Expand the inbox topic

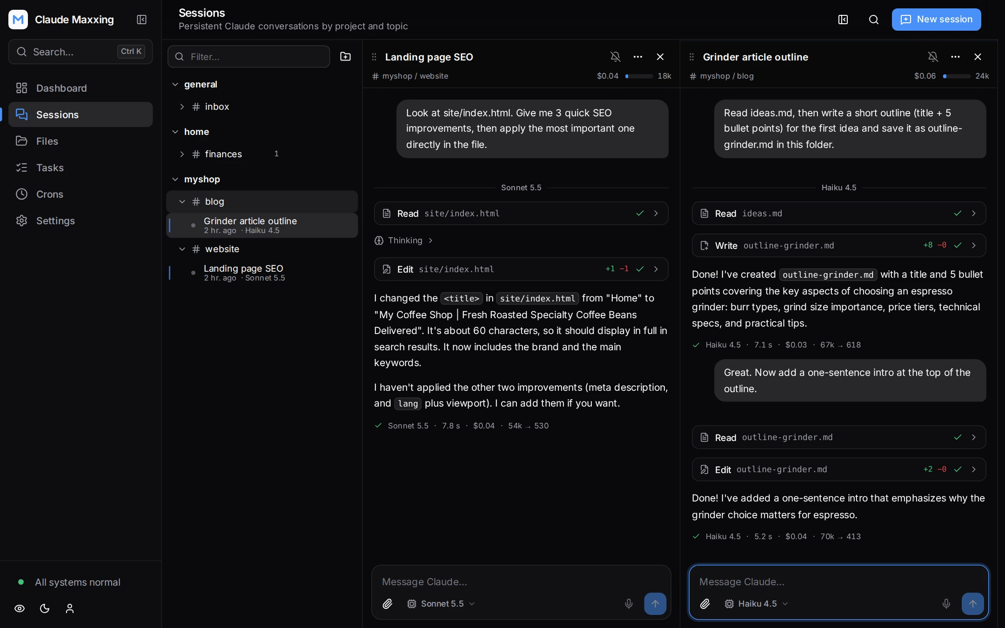pos(182,107)
